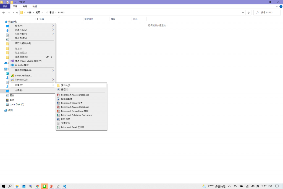This screenshot has width=283, height=189.
Task: Open Windows Start menu
Action: tap(3, 186)
